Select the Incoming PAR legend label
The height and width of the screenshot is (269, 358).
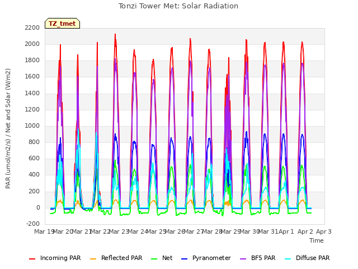tap(60, 258)
